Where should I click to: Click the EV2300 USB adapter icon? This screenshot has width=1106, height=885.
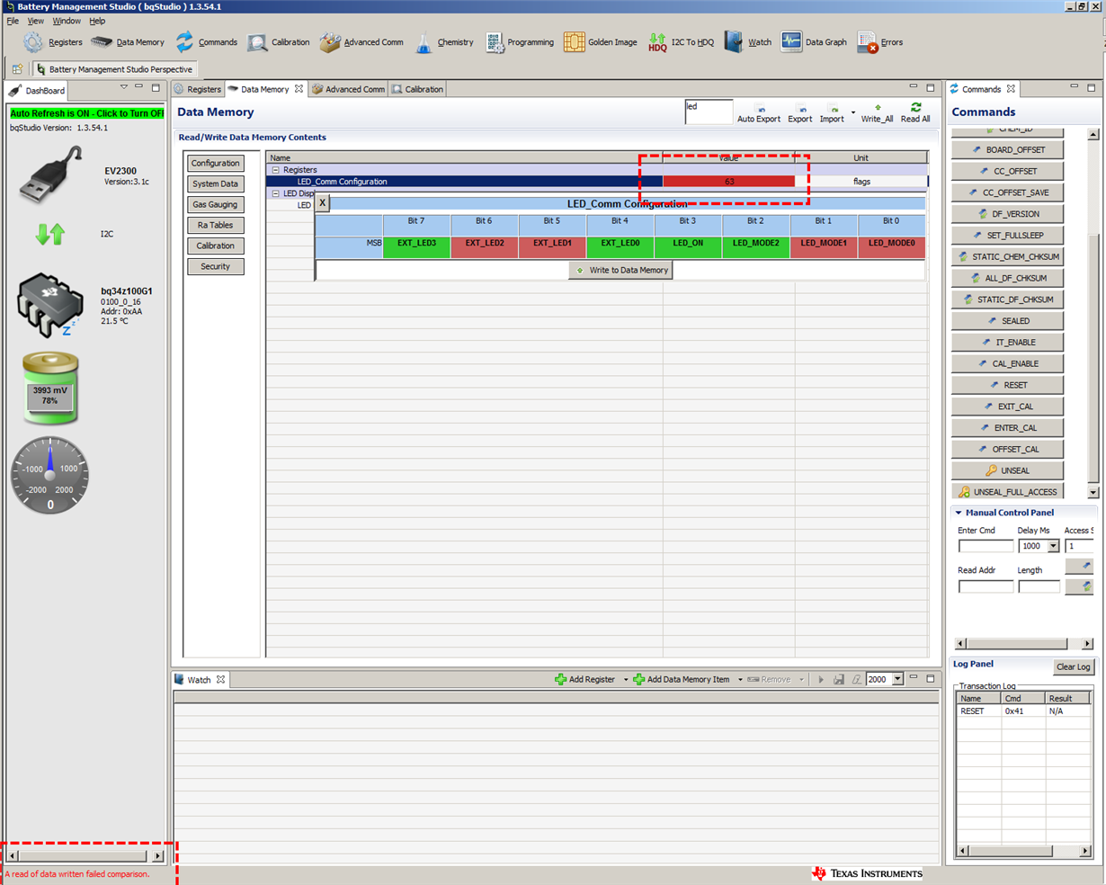tap(51, 174)
